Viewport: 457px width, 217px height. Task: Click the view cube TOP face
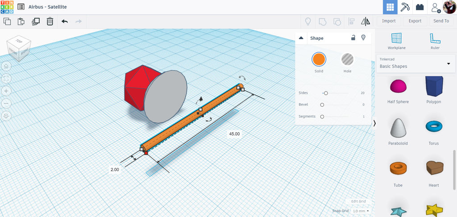click(19, 41)
